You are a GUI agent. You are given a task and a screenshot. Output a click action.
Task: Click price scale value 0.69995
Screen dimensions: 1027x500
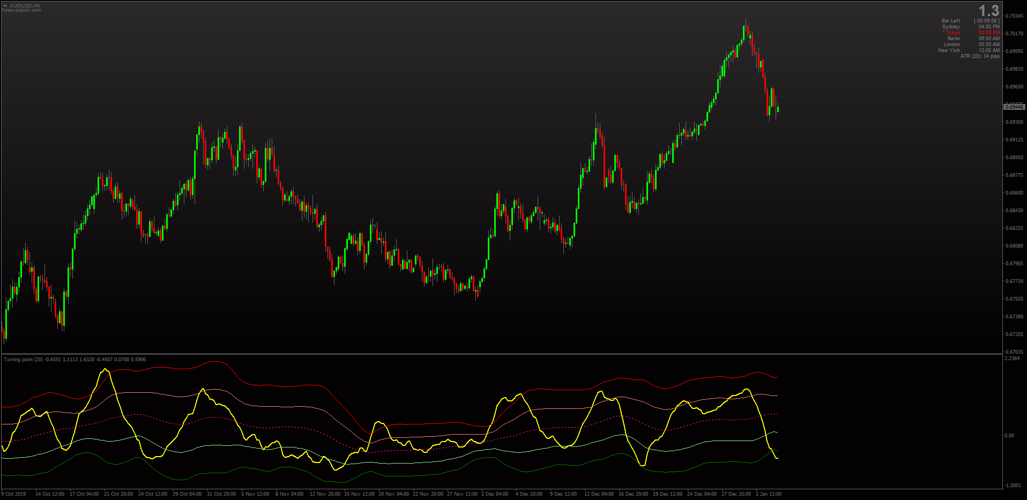click(1015, 51)
